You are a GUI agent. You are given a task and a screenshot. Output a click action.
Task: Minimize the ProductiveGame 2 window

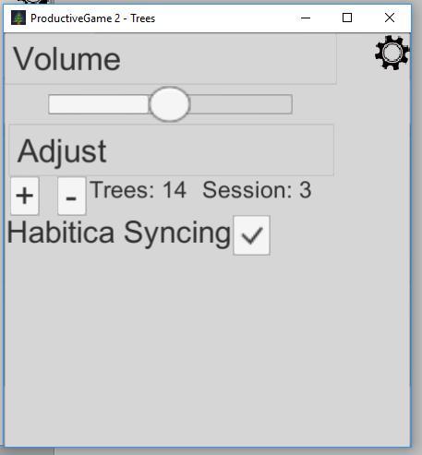coord(306,18)
